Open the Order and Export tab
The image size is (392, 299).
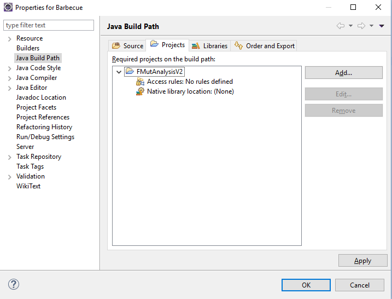(264, 46)
